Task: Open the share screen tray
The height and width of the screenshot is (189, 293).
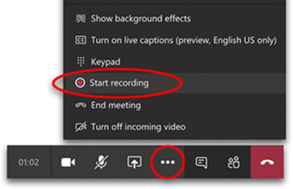Action: (134, 162)
